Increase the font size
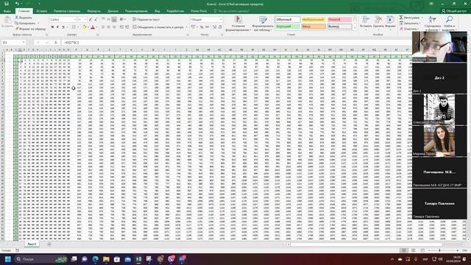This screenshot has height=265, width=471. [x=91, y=20]
